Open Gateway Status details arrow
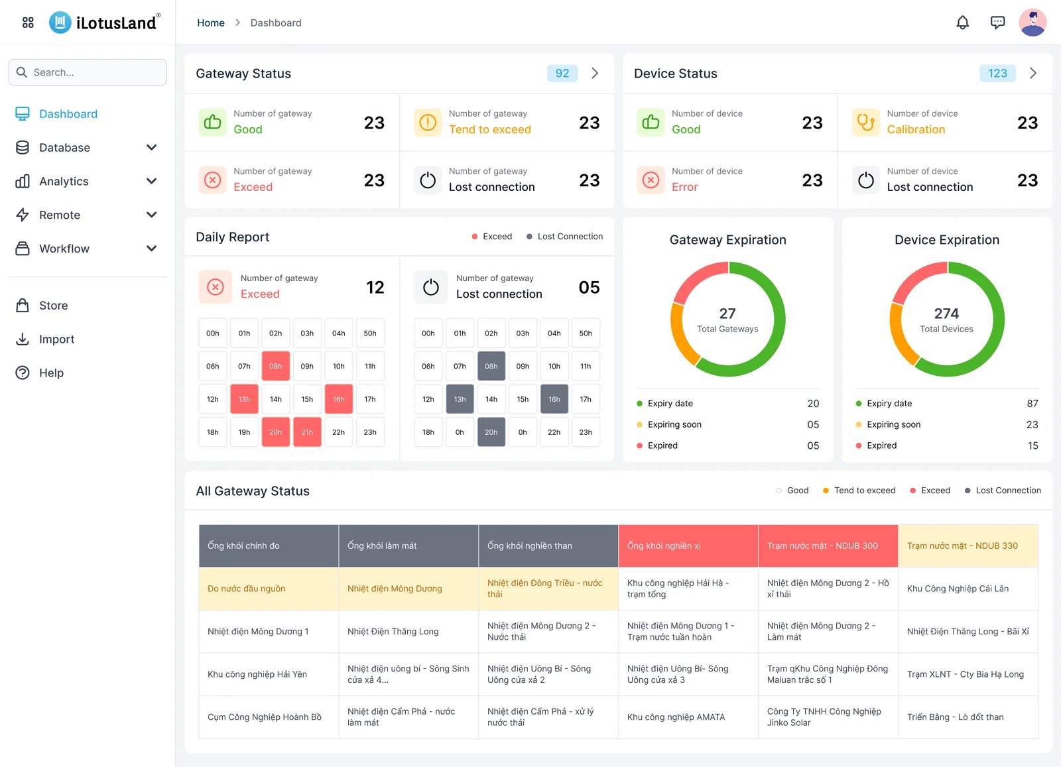The image size is (1061, 767). point(595,73)
